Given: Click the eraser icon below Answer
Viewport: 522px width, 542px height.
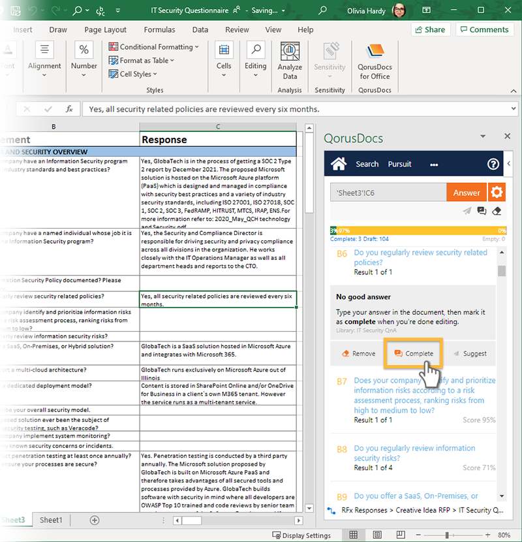Looking at the screenshot, I should click(x=497, y=211).
